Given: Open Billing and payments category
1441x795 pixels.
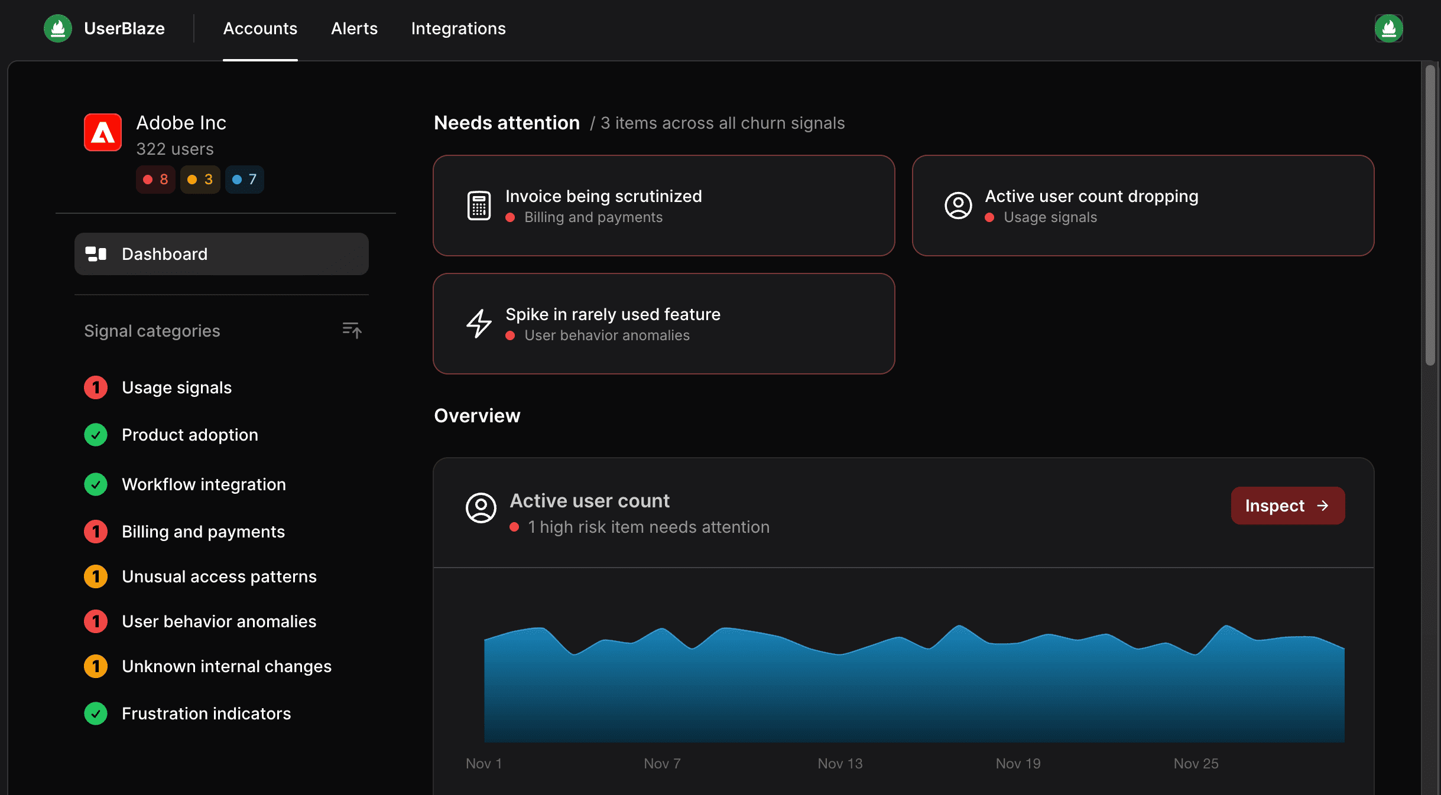Looking at the screenshot, I should [203, 532].
